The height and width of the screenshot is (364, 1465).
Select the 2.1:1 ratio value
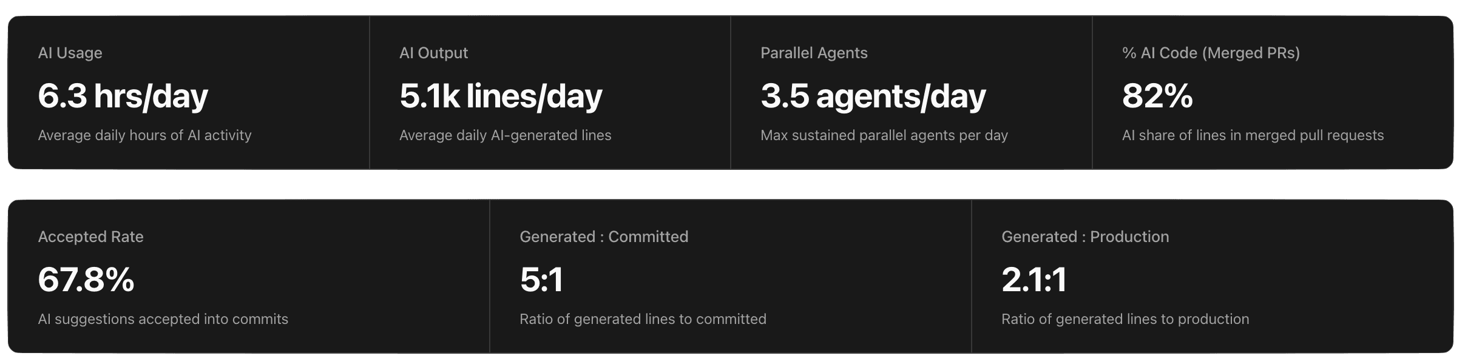(x=1034, y=280)
